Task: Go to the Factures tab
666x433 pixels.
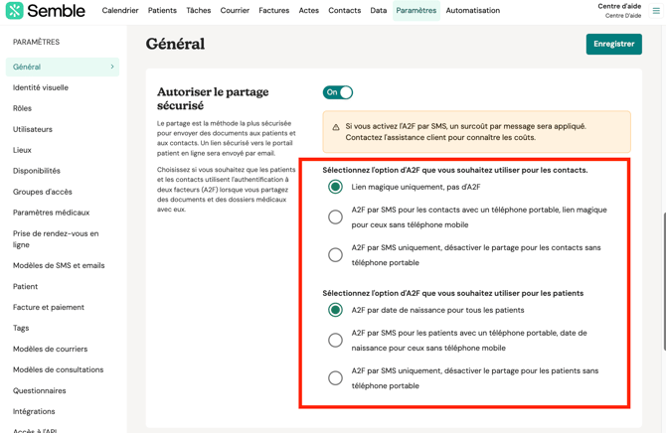Action: [274, 11]
